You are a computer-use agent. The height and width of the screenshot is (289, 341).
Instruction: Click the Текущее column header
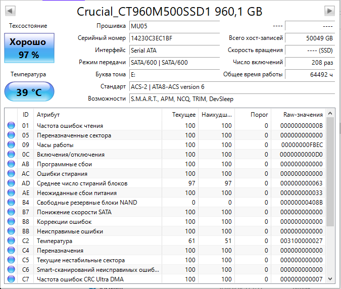click(180, 115)
